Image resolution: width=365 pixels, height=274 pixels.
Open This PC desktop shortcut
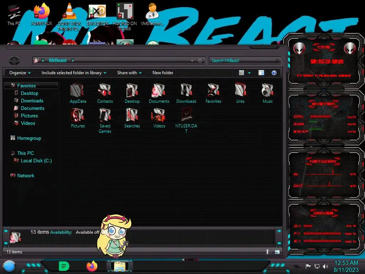coord(14,15)
